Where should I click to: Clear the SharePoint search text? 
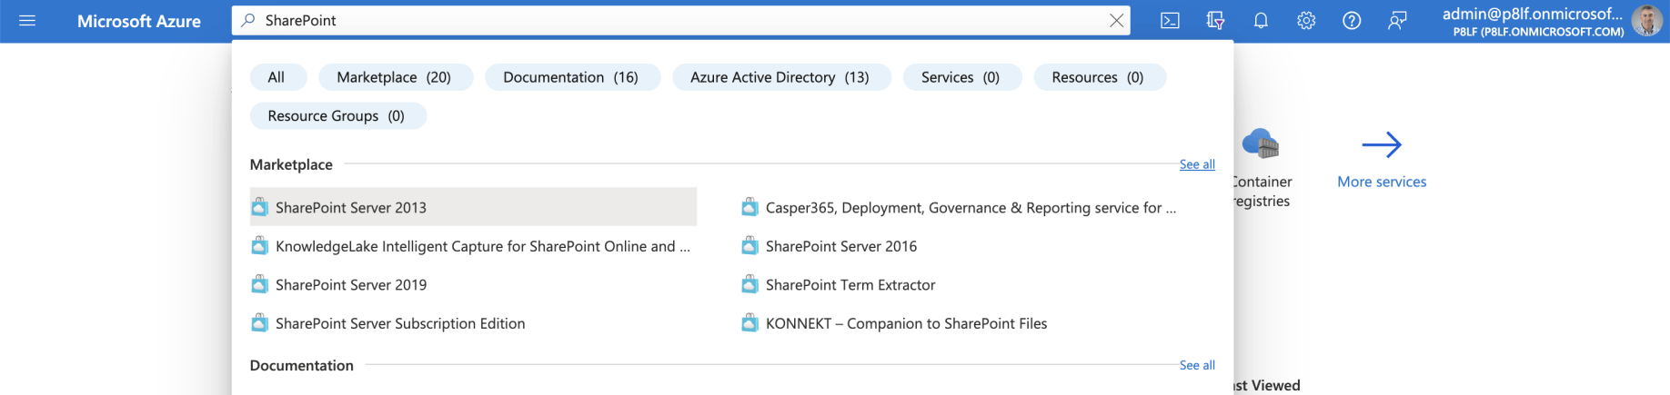tap(1116, 21)
